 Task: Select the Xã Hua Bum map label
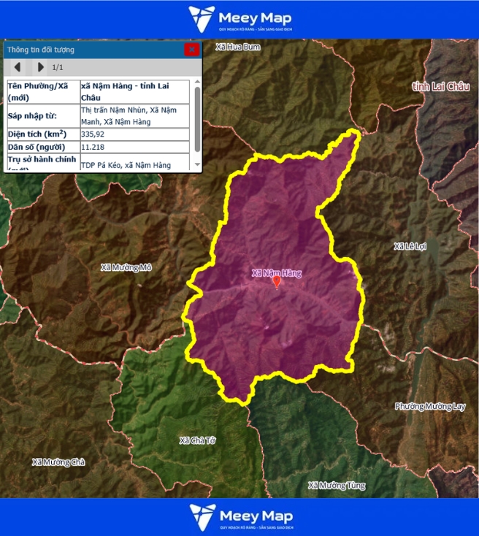click(237, 47)
